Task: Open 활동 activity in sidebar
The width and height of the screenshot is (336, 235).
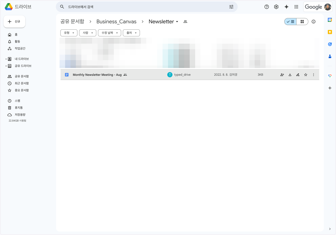Action: [x=17, y=41]
